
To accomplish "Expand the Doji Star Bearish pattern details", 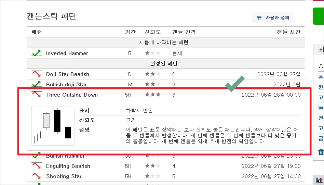I will coord(166,74).
